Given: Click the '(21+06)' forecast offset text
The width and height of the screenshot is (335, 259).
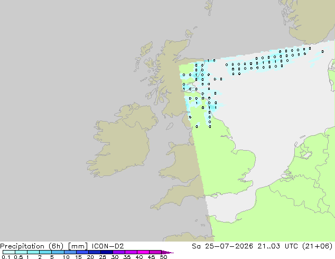Looking at the screenshot, I should click(317, 246).
